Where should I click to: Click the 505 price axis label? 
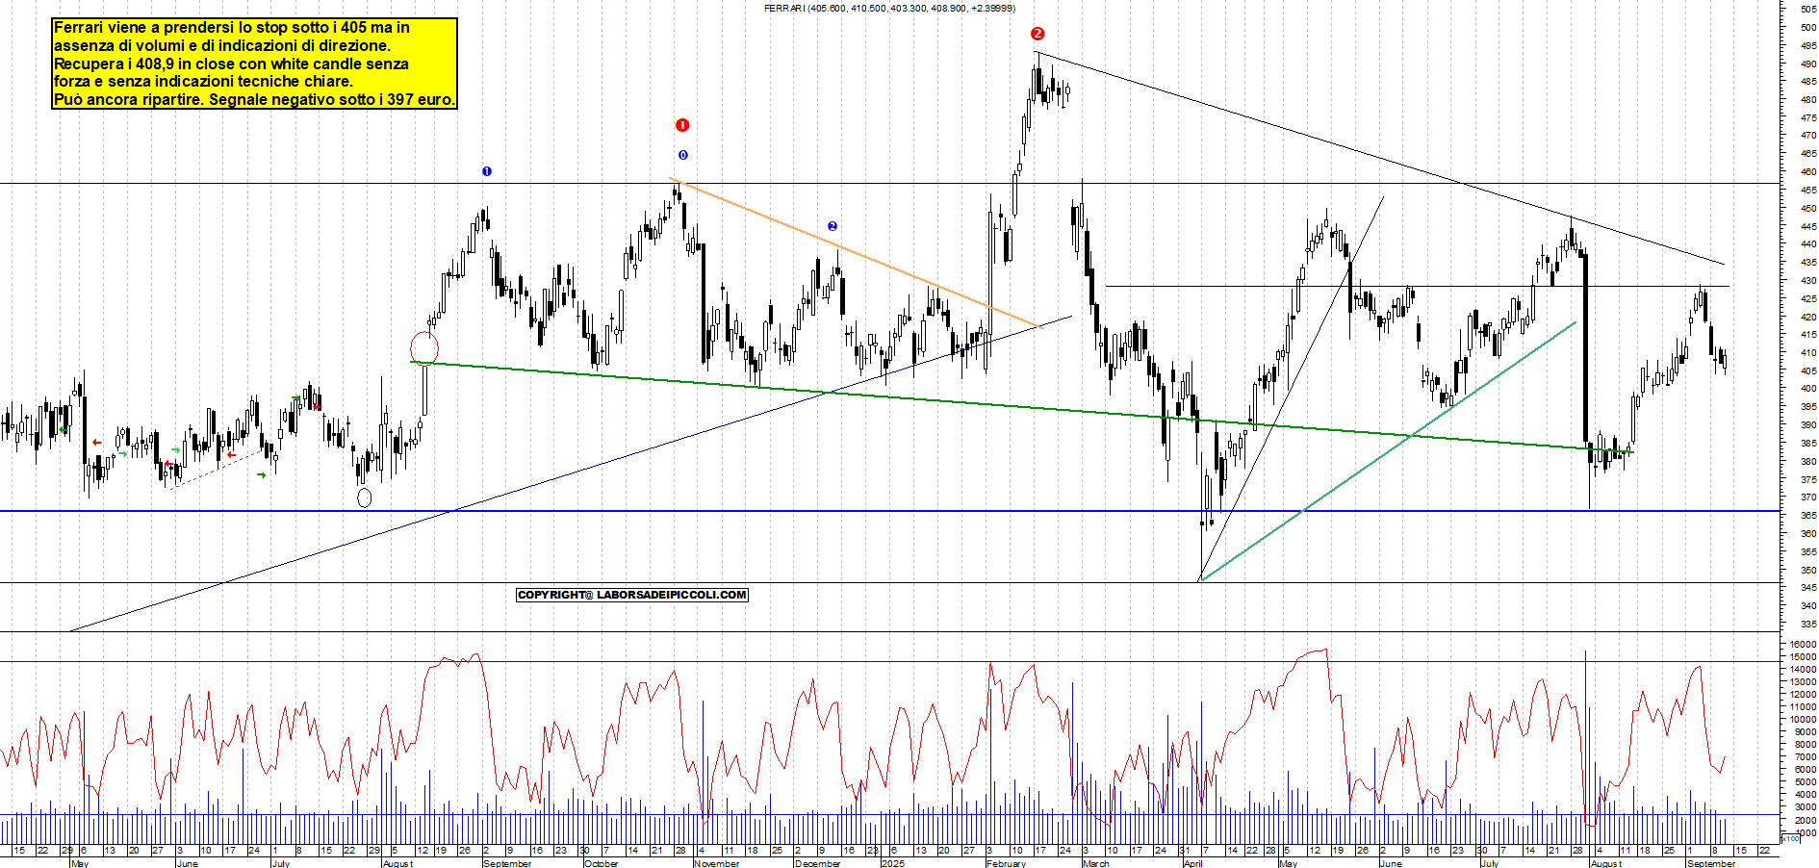click(1807, 9)
